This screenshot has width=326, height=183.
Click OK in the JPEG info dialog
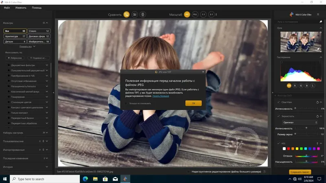pyautogui.click(x=193, y=103)
